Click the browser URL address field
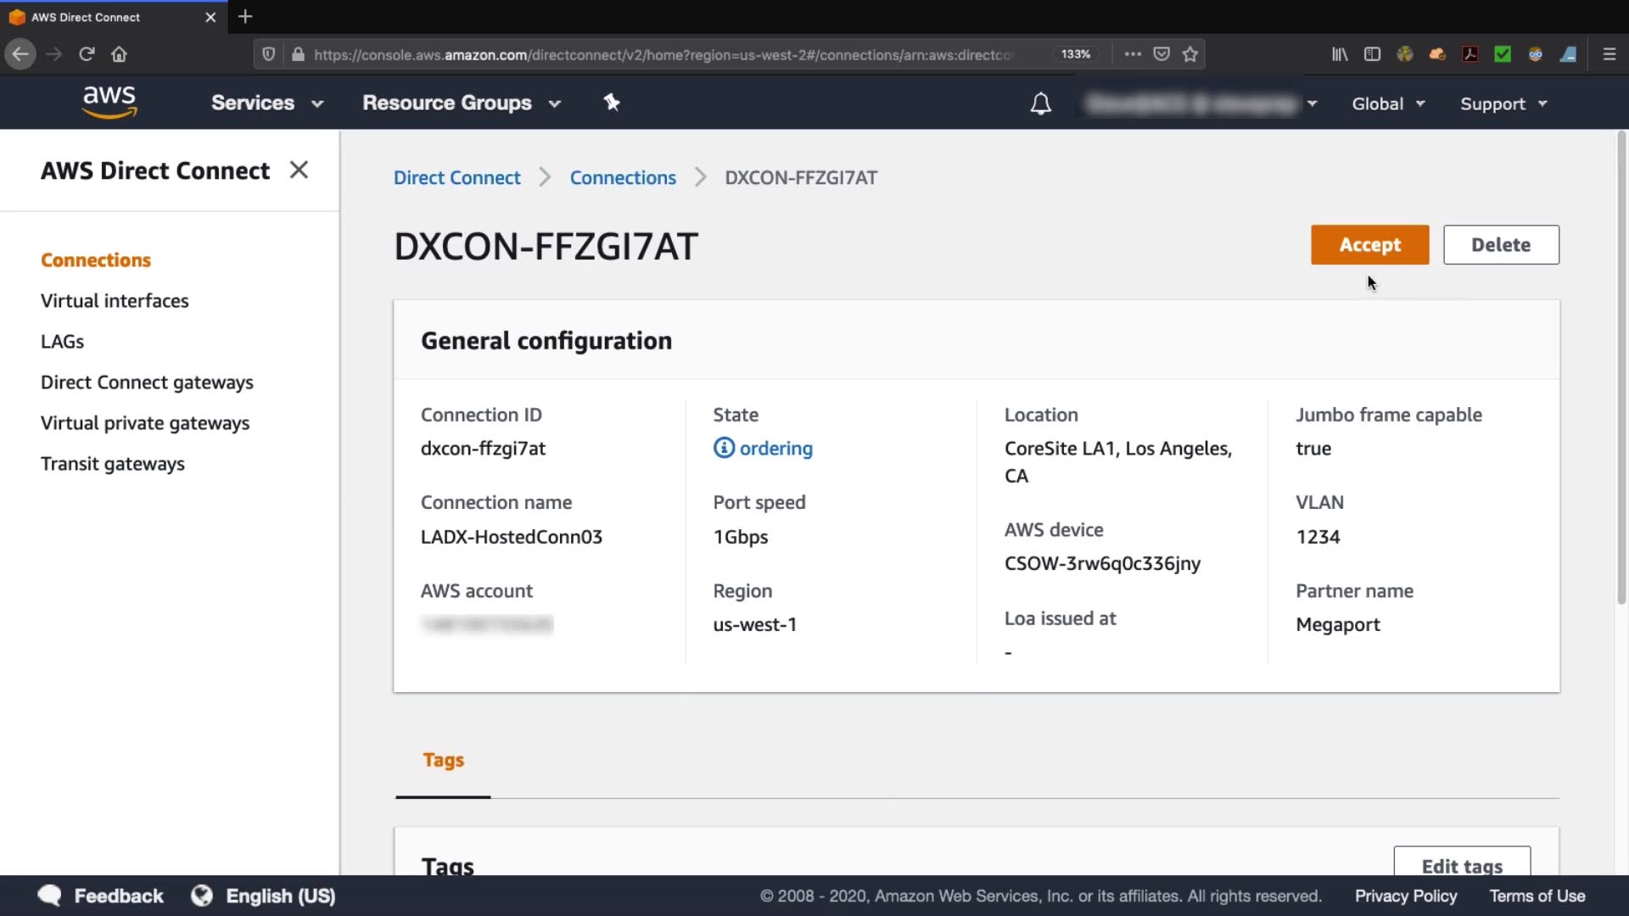Screen dimensions: 1629x916 click(662, 54)
